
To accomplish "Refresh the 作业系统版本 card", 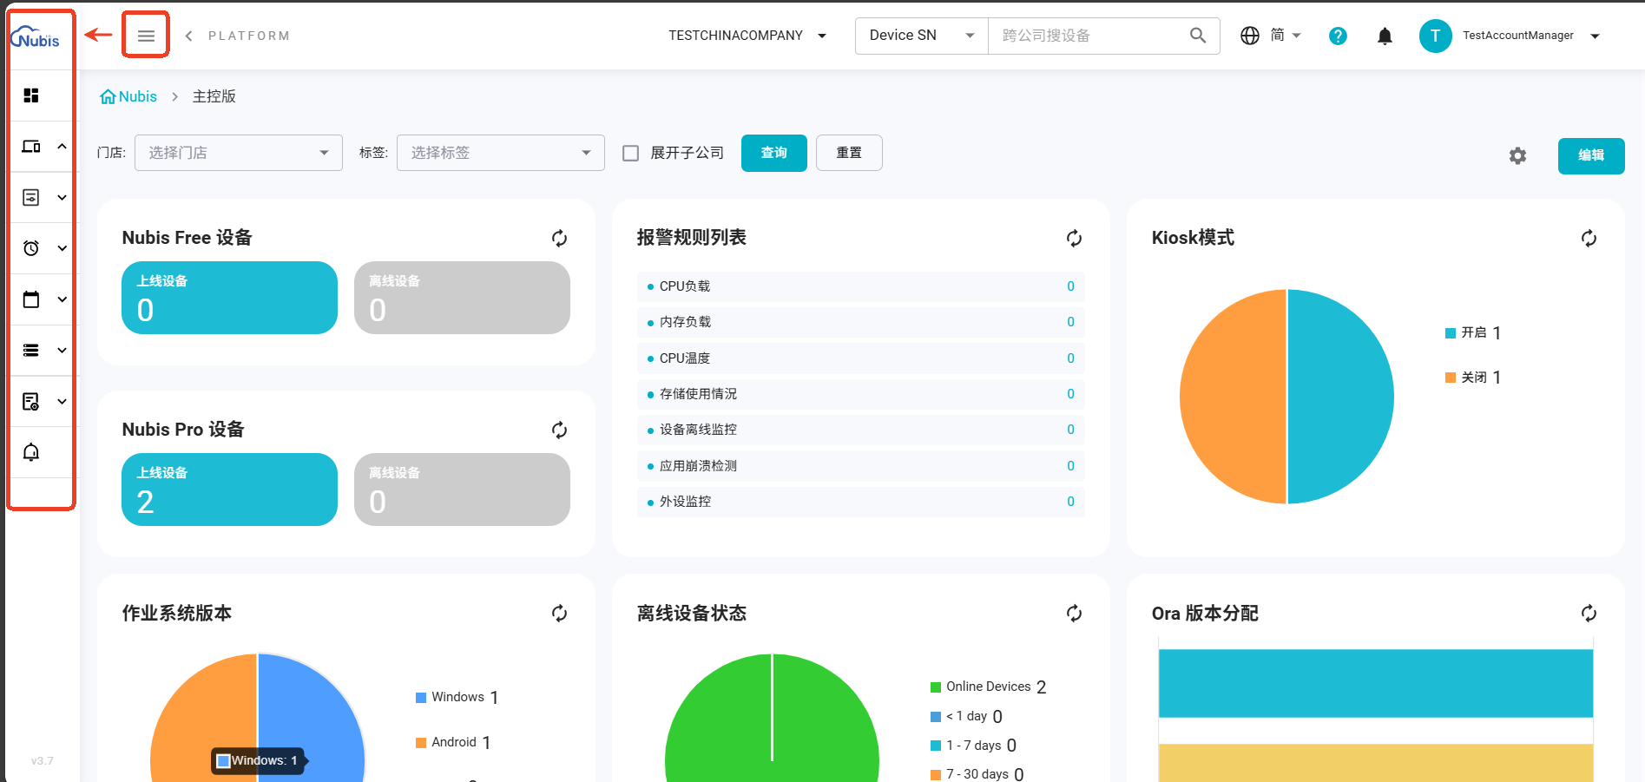I will coord(560,614).
